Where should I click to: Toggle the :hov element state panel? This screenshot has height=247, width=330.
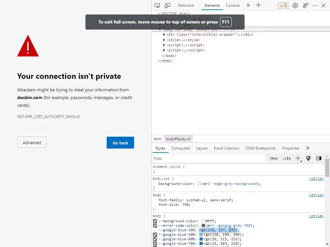pos(273,158)
